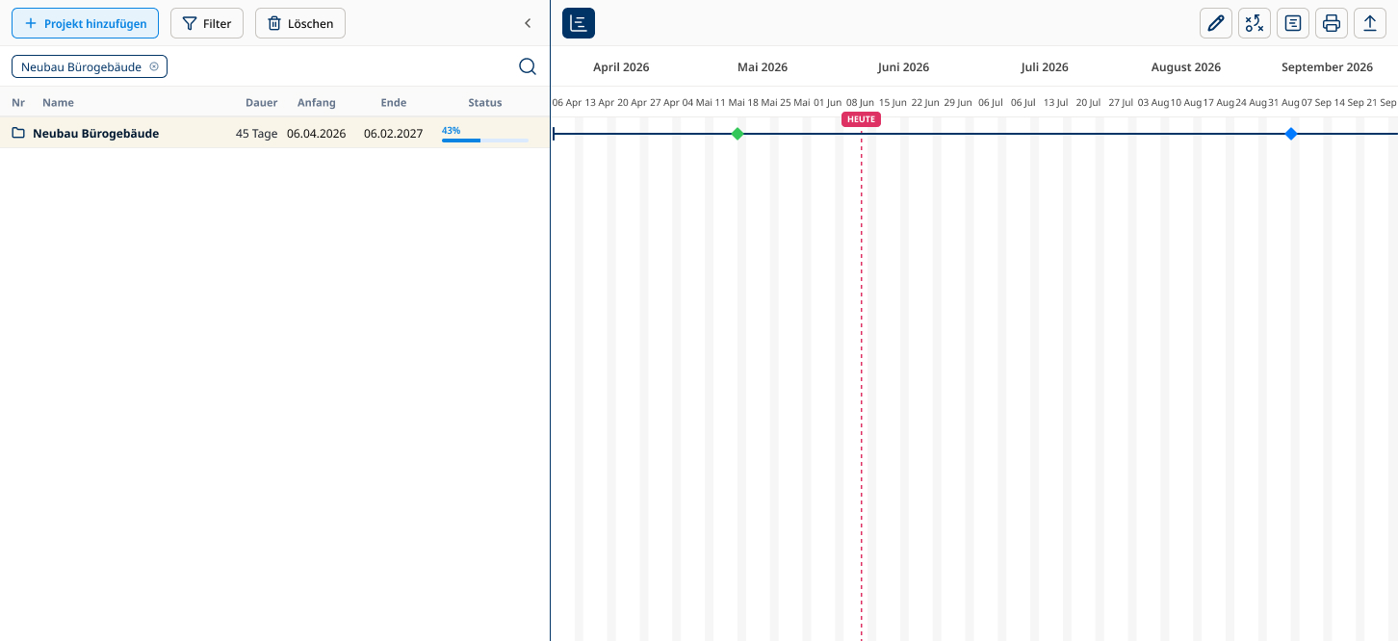Click the start date 06.04.2026
Image resolution: width=1398 pixels, height=641 pixels.
[317, 134]
